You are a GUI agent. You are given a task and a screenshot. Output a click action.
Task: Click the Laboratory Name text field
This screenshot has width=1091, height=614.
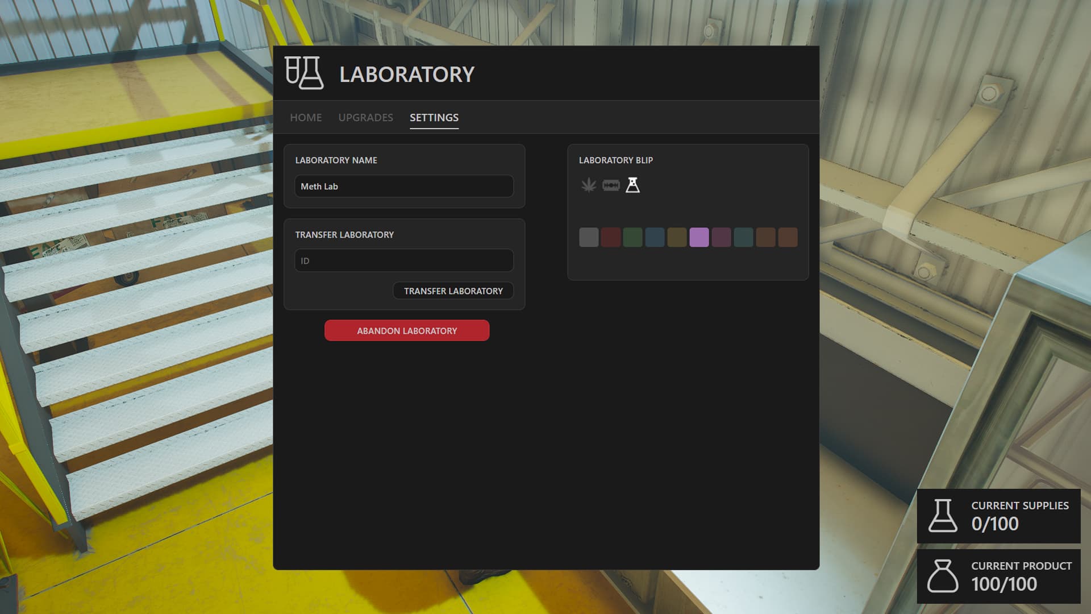404,186
